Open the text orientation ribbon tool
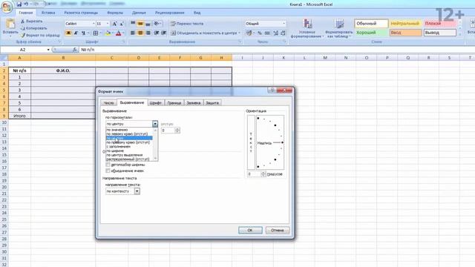This screenshot has width=475, height=267. pos(157,24)
